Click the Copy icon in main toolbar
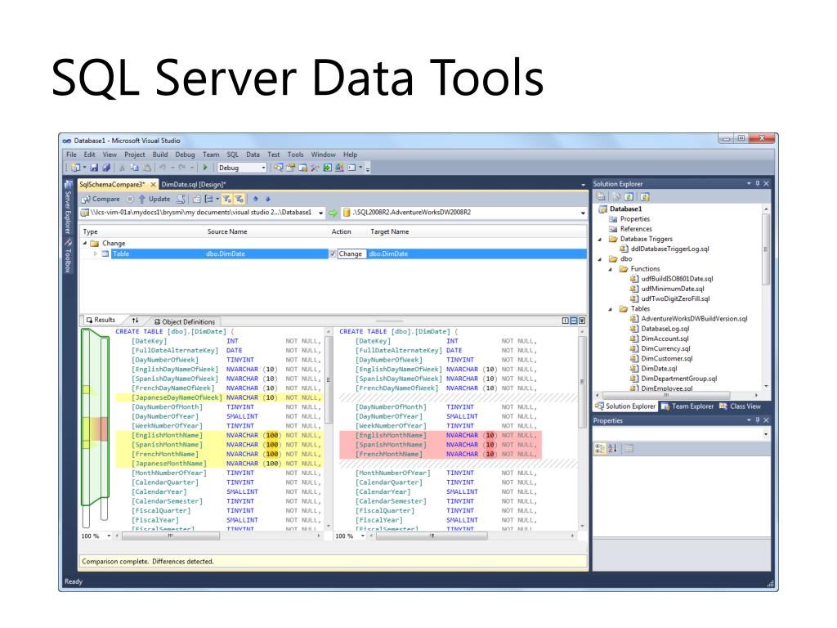Viewport: 837px width, 628px height. click(134, 168)
